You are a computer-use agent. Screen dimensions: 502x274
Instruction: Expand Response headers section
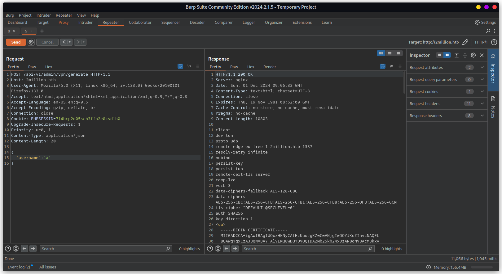point(447,116)
